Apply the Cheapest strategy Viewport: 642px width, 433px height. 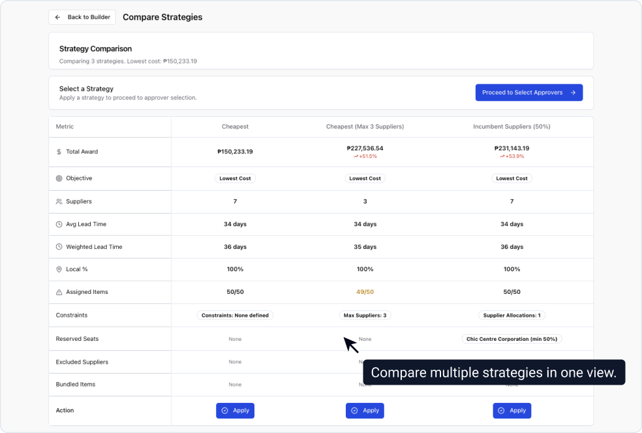[x=235, y=410]
